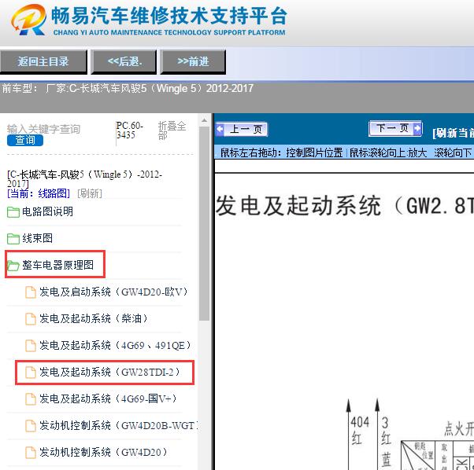Collapse the 整车电器原理图 open folder icon
Viewport: 474px width, 470px height.
[13, 266]
